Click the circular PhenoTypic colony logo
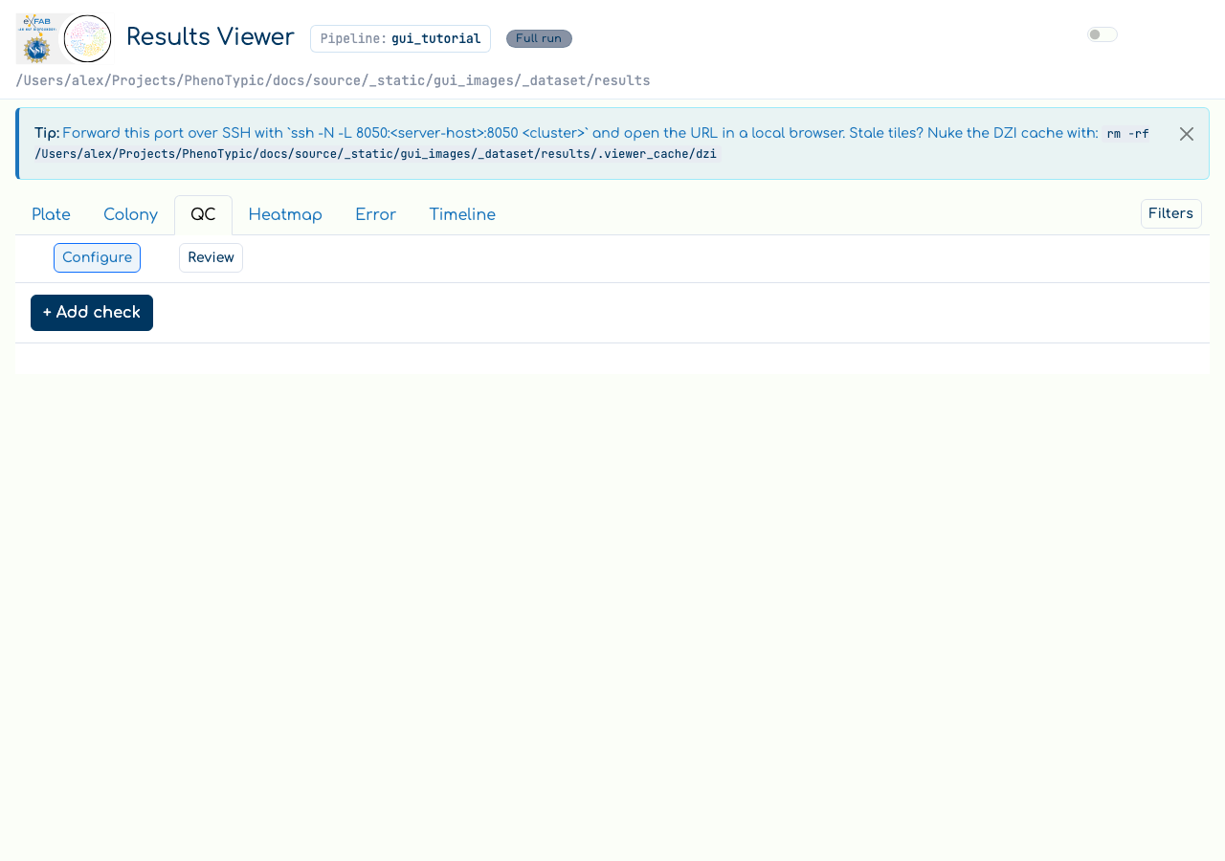The width and height of the screenshot is (1225, 861). click(x=87, y=39)
